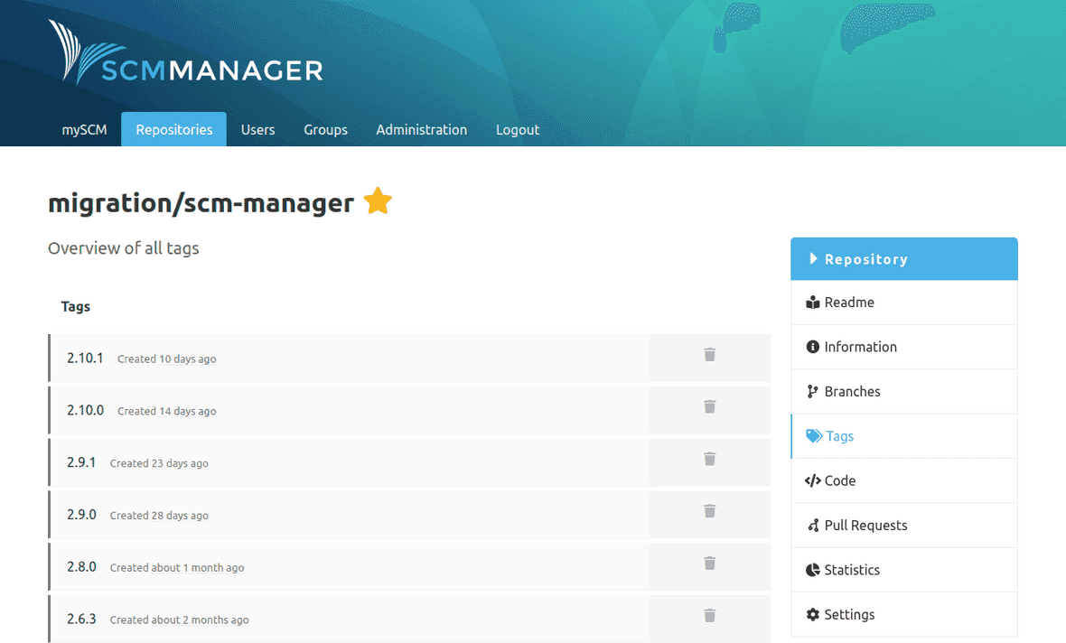Viewport: 1066px width, 643px height.
Task: Delete the 2.9.0 tag with trash icon
Action: (x=710, y=512)
